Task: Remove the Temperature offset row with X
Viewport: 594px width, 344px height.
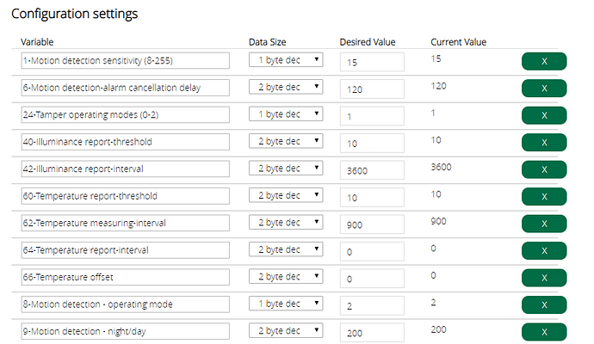Action: [x=544, y=278]
